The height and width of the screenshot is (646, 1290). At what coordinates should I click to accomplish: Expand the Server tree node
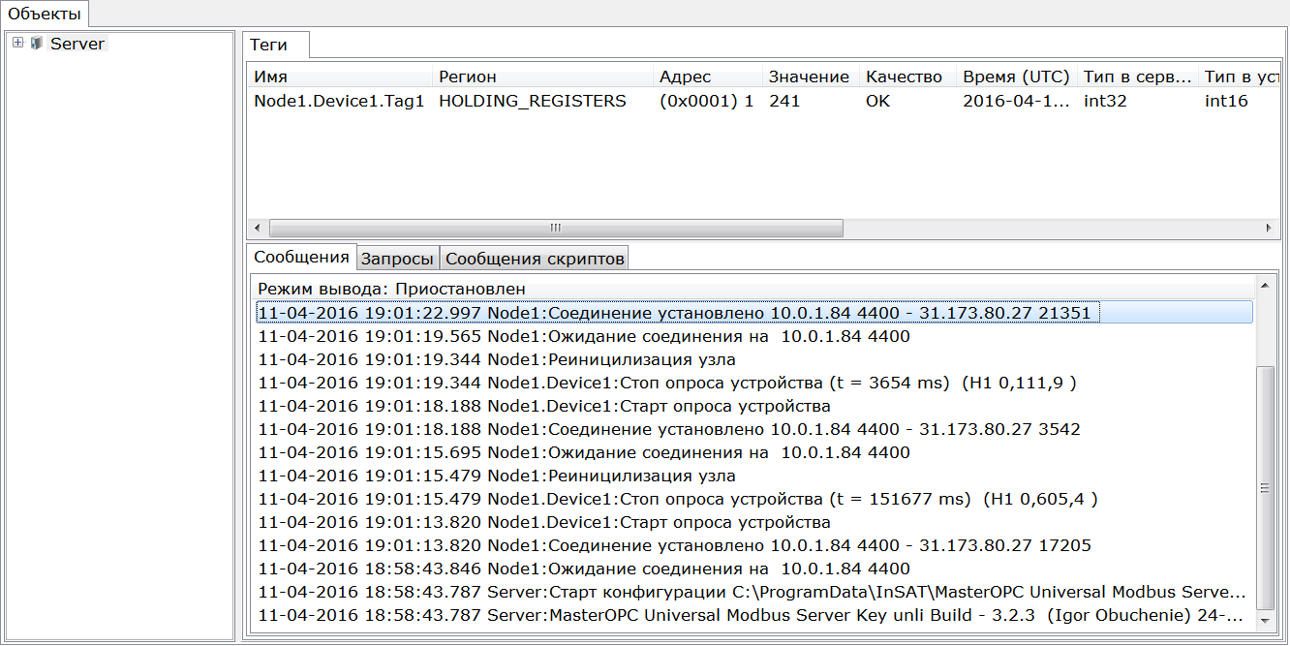[17, 43]
